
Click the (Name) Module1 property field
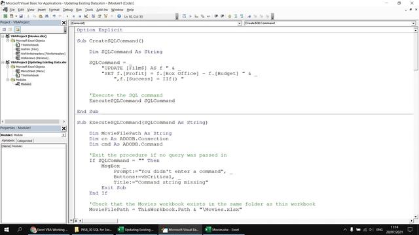(33, 146)
